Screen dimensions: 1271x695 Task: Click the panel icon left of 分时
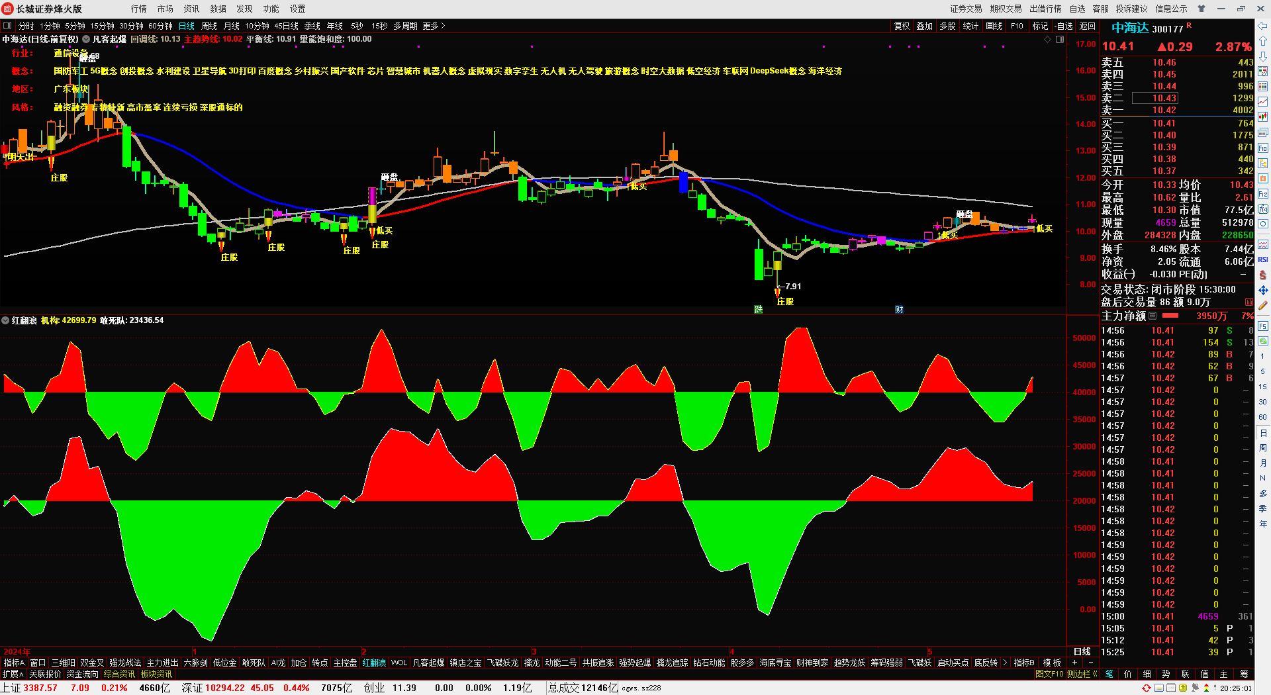[8, 26]
